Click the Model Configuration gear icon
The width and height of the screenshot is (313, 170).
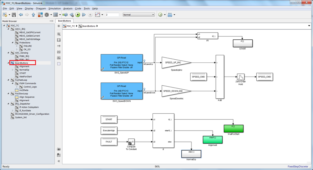[47, 15]
